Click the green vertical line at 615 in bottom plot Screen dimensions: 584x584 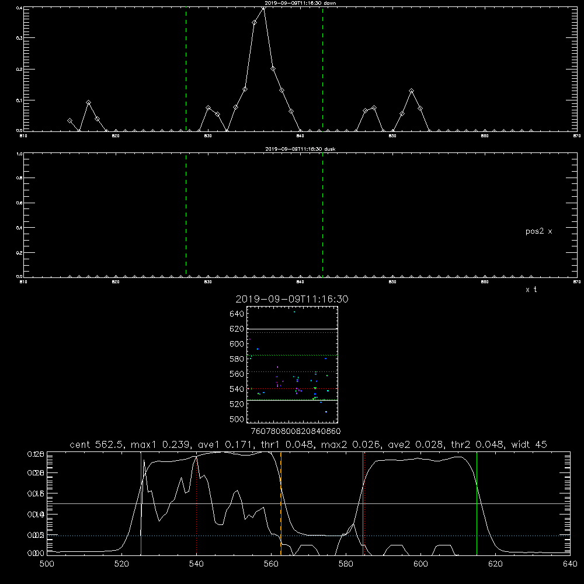[x=477, y=503]
